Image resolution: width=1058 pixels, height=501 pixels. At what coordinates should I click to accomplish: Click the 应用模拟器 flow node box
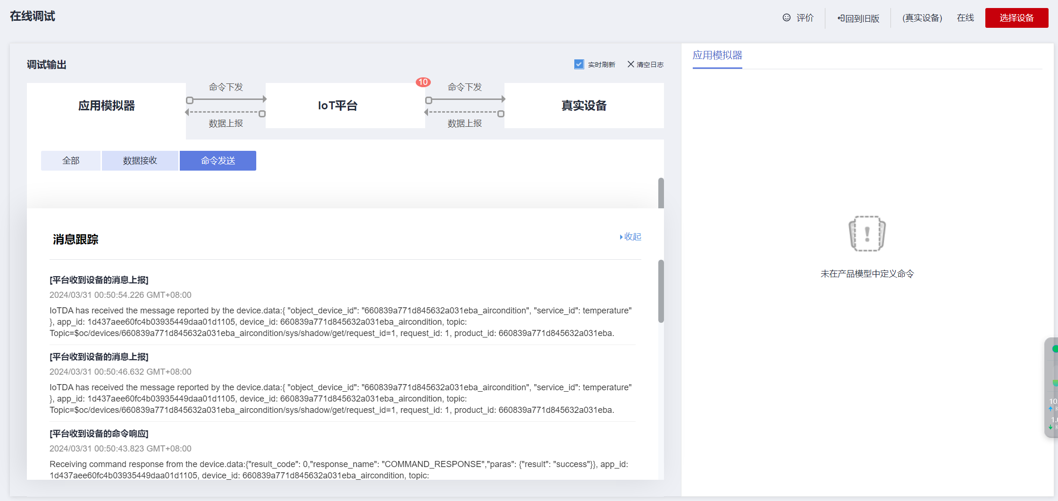pos(107,106)
